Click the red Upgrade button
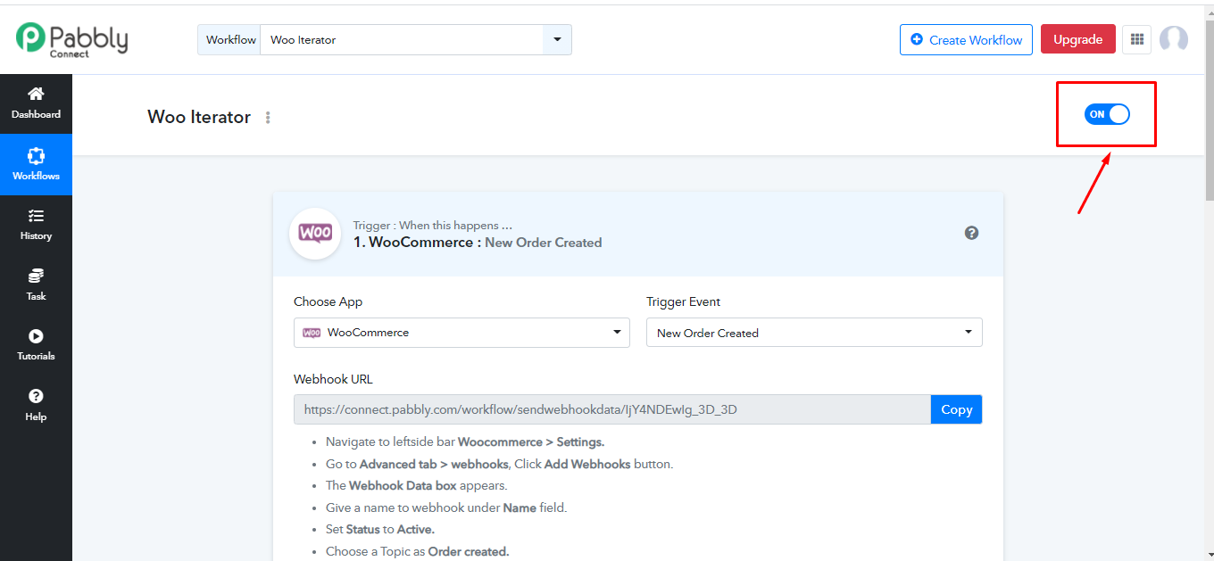Image resolution: width=1214 pixels, height=561 pixels. click(1077, 39)
